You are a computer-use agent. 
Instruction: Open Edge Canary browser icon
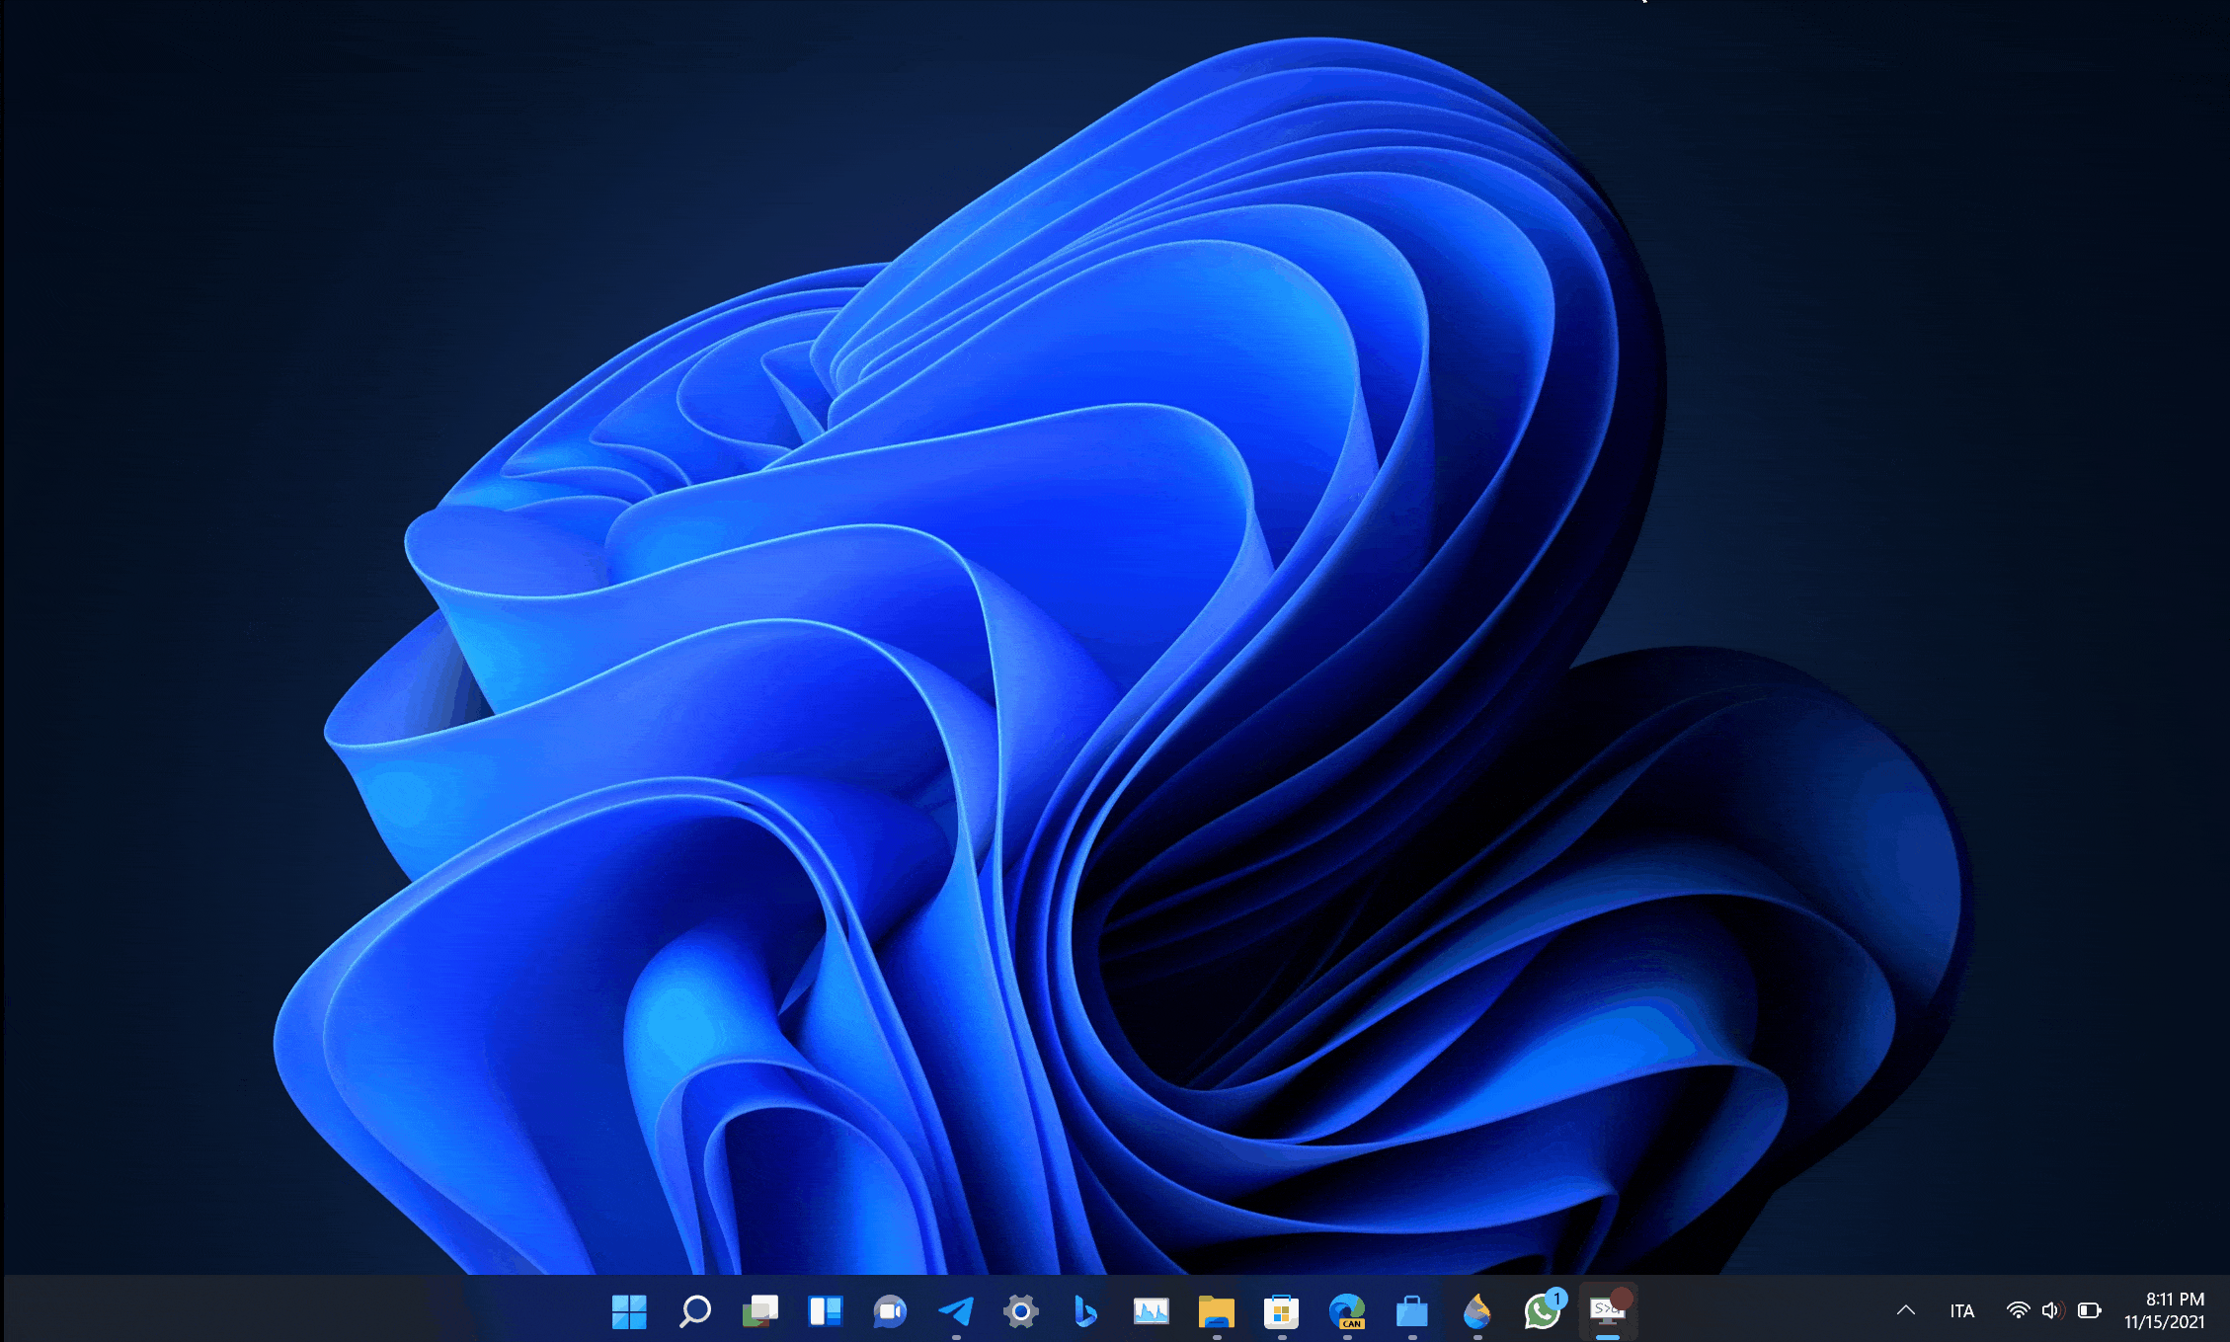click(1346, 1311)
